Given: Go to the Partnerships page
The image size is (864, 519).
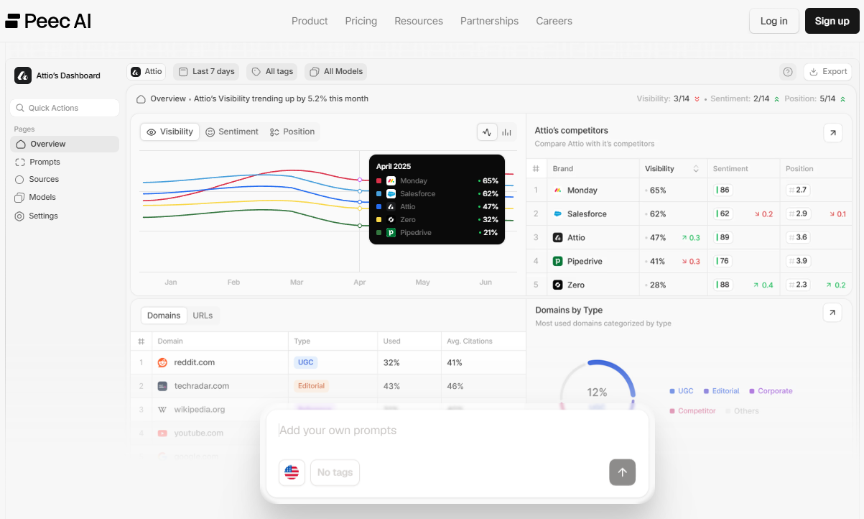Looking at the screenshot, I should [489, 21].
